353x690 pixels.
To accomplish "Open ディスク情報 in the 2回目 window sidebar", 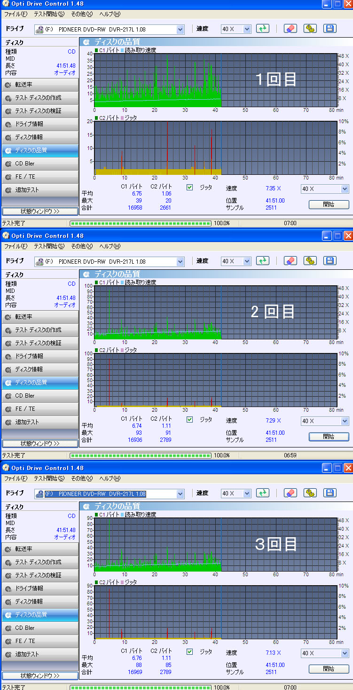I will (x=40, y=369).
